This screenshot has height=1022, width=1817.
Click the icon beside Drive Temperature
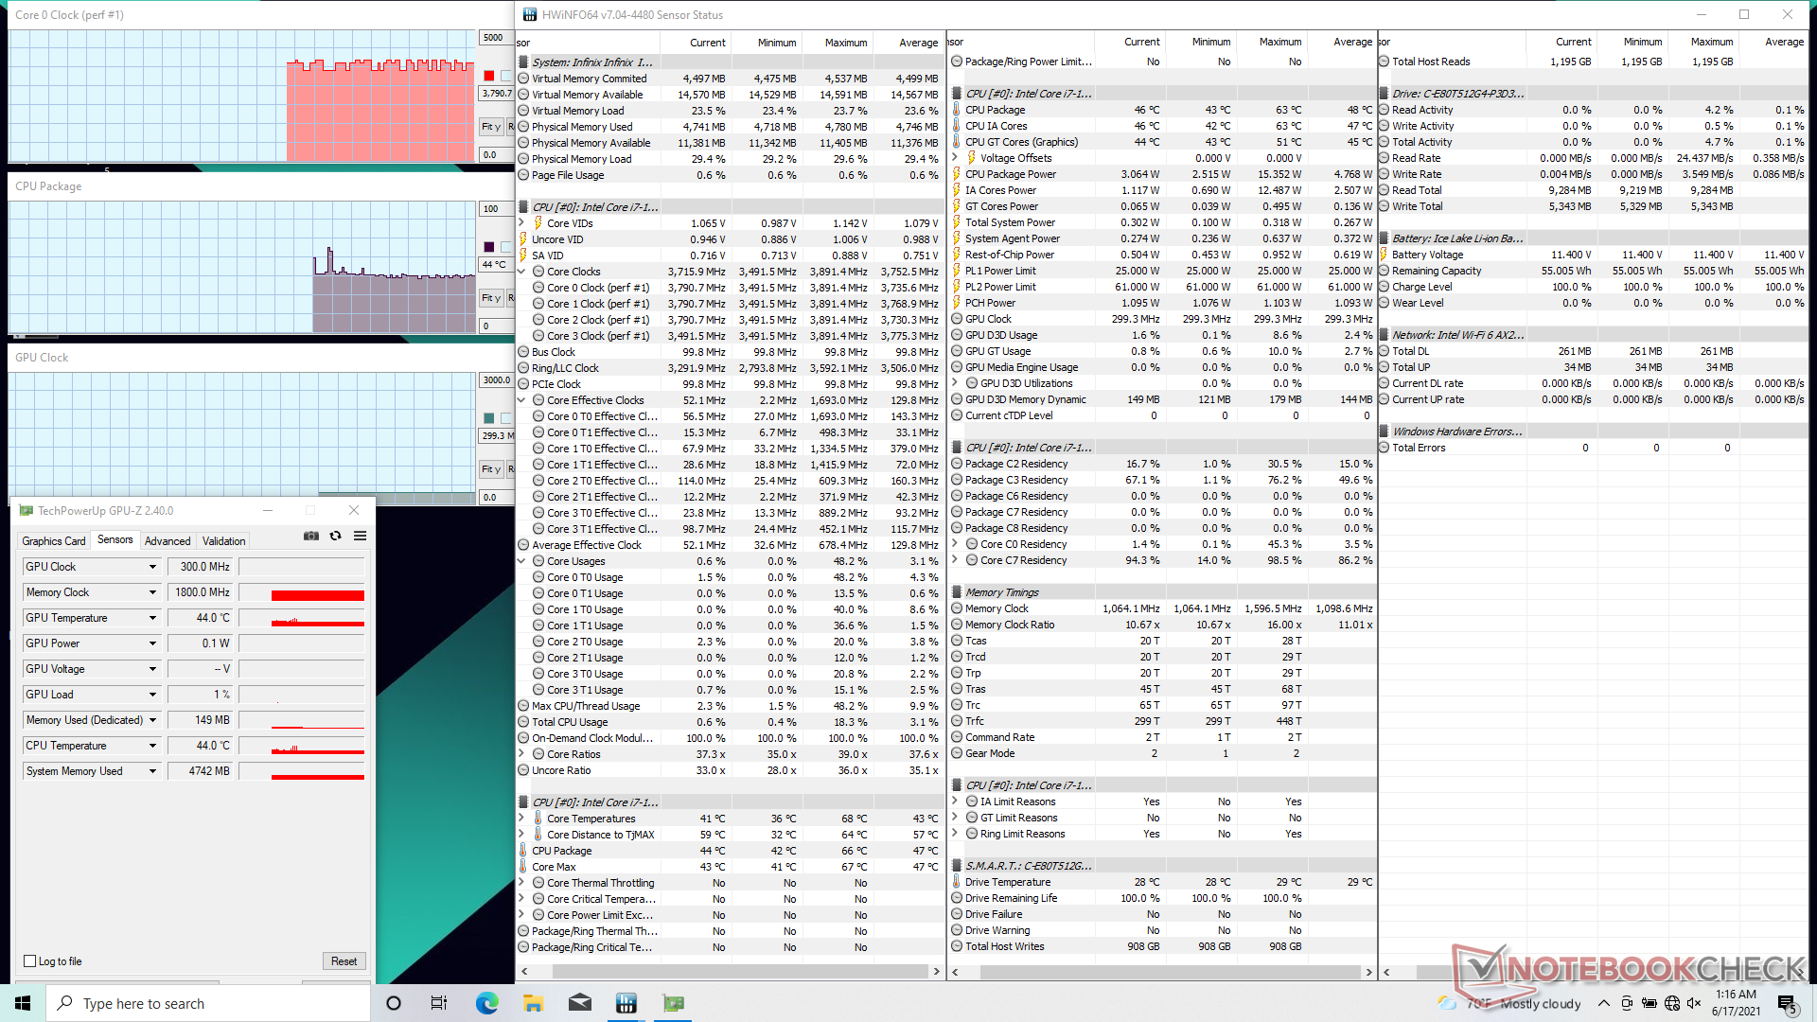[x=957, y=882]
